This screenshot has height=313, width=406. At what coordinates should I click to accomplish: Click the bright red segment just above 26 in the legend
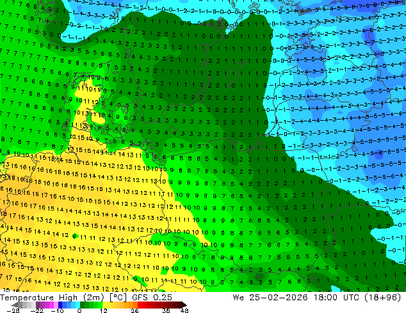(140, 305)
